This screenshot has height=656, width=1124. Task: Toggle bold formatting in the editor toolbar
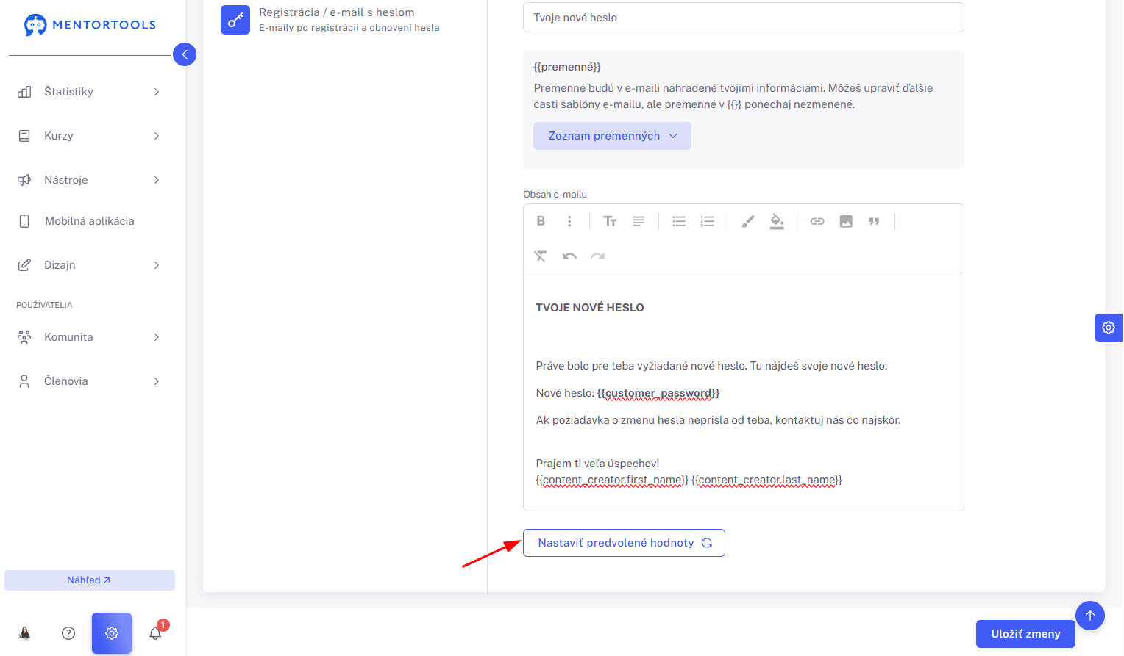(541, 221)
